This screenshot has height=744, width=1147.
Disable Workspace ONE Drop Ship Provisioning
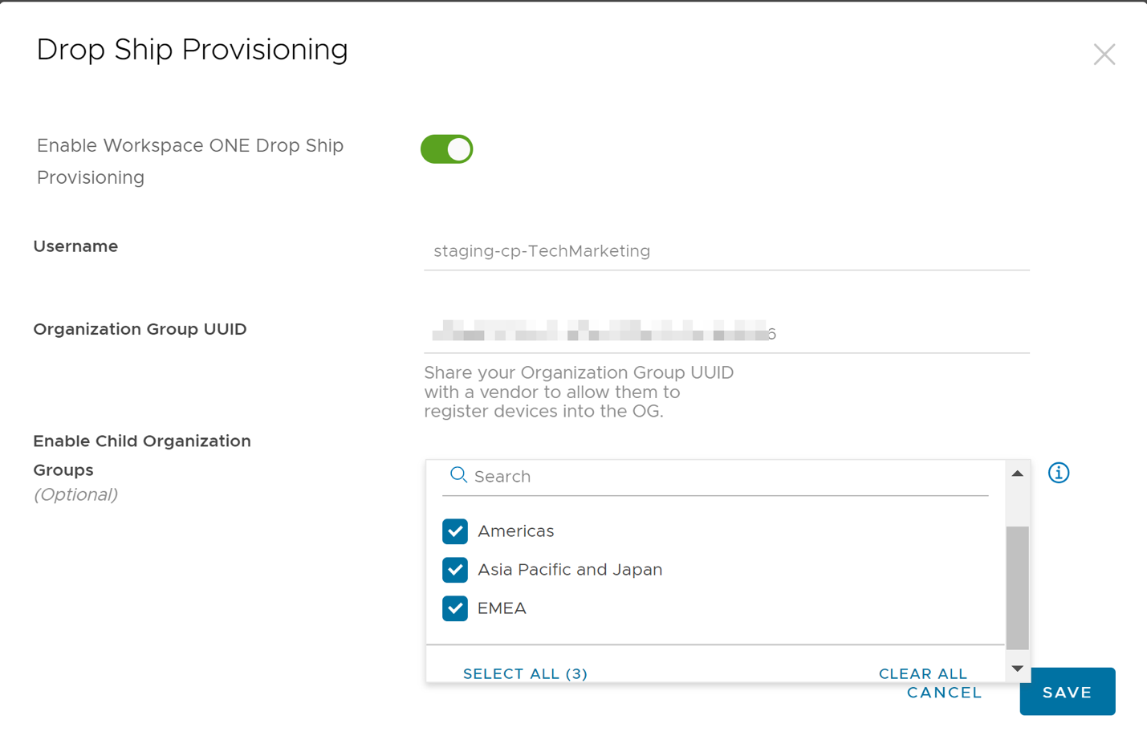pyautogui.click(x=446, y=148)
